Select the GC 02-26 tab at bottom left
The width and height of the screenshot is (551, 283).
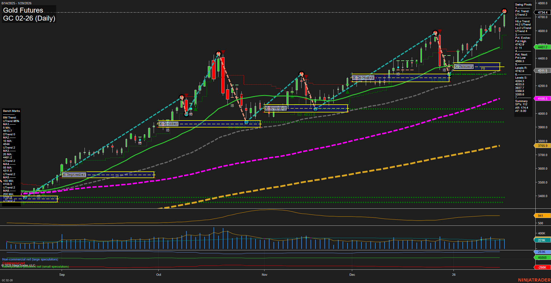tap(8, 280)
